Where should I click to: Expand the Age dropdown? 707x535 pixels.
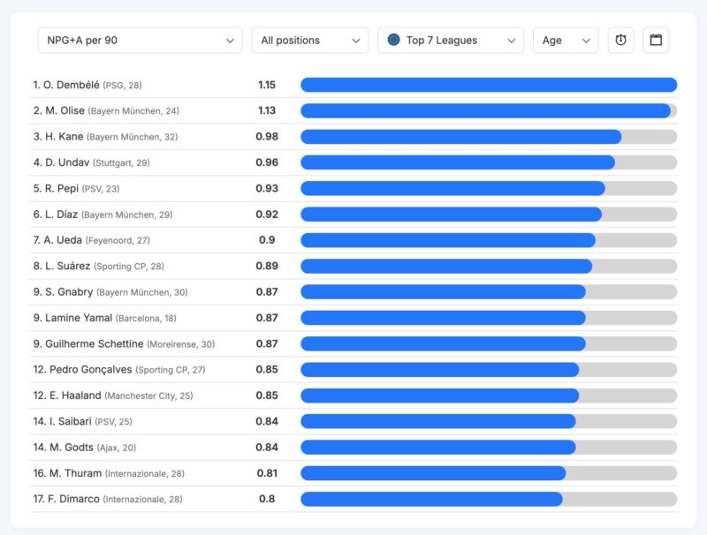(x=566, y=41)
